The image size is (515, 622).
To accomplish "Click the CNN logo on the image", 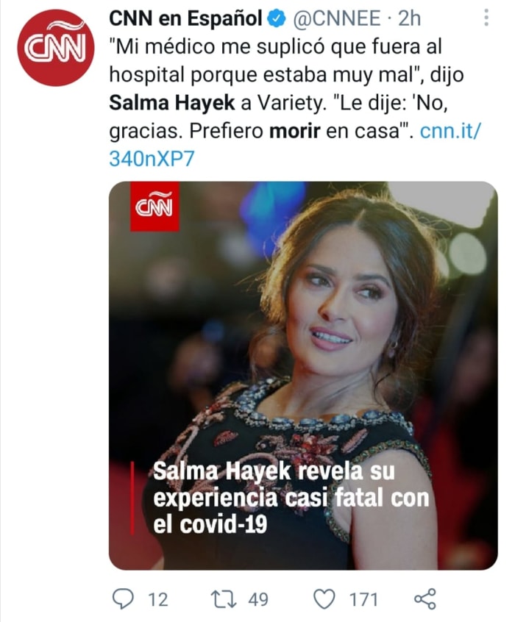I will click(x=154, y=207).
